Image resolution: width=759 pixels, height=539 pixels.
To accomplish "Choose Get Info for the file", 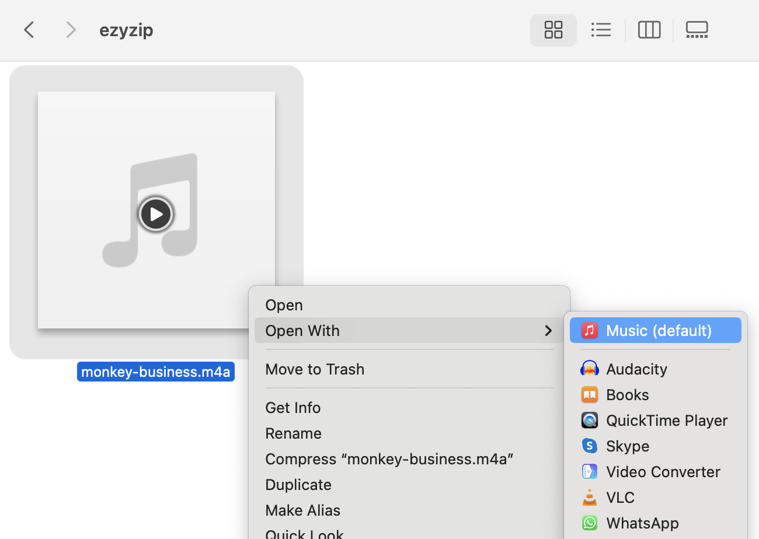I will coord(293,407).
